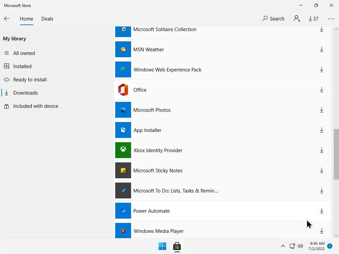Click the Power Automate download arrow
This screenshot has height=254, width=339.
point(321,211)
